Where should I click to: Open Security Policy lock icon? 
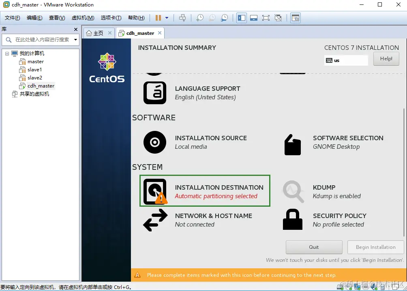[x=293, y=219]
